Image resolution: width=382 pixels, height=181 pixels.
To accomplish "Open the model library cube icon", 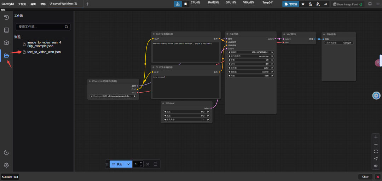I will 6,43.
